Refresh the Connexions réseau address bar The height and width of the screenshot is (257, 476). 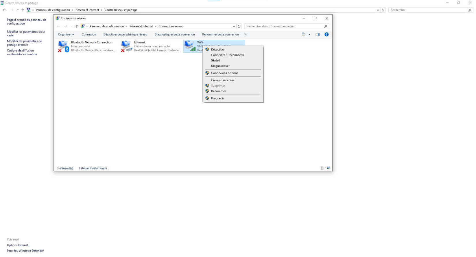(239, 26)
